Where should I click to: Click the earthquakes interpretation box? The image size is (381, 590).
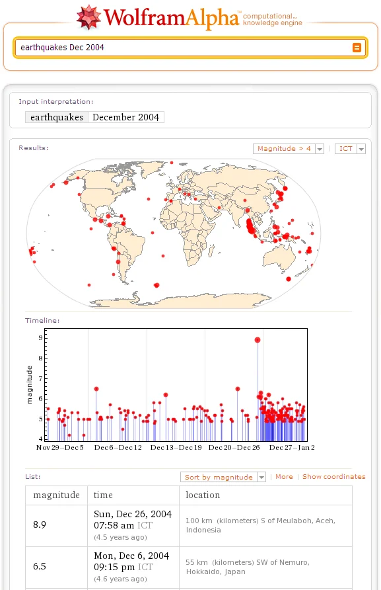point(57,117)
